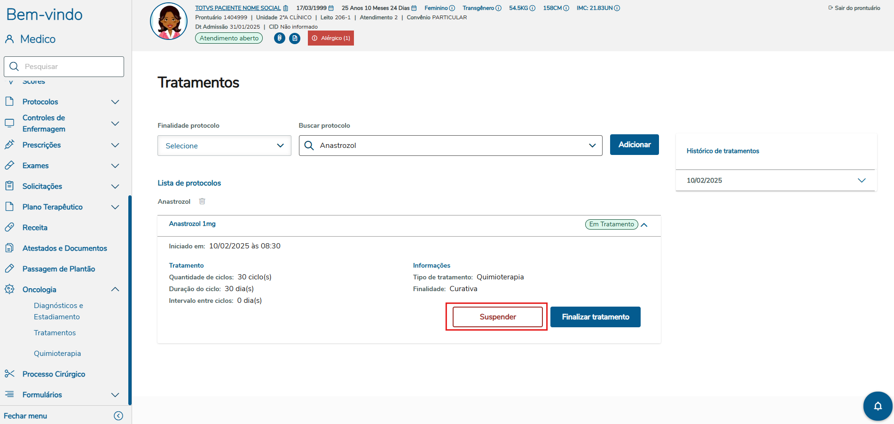Viewport: 894px width, 424px height.
Task: Collapse the Oncologia menu section
Action: 115,289
